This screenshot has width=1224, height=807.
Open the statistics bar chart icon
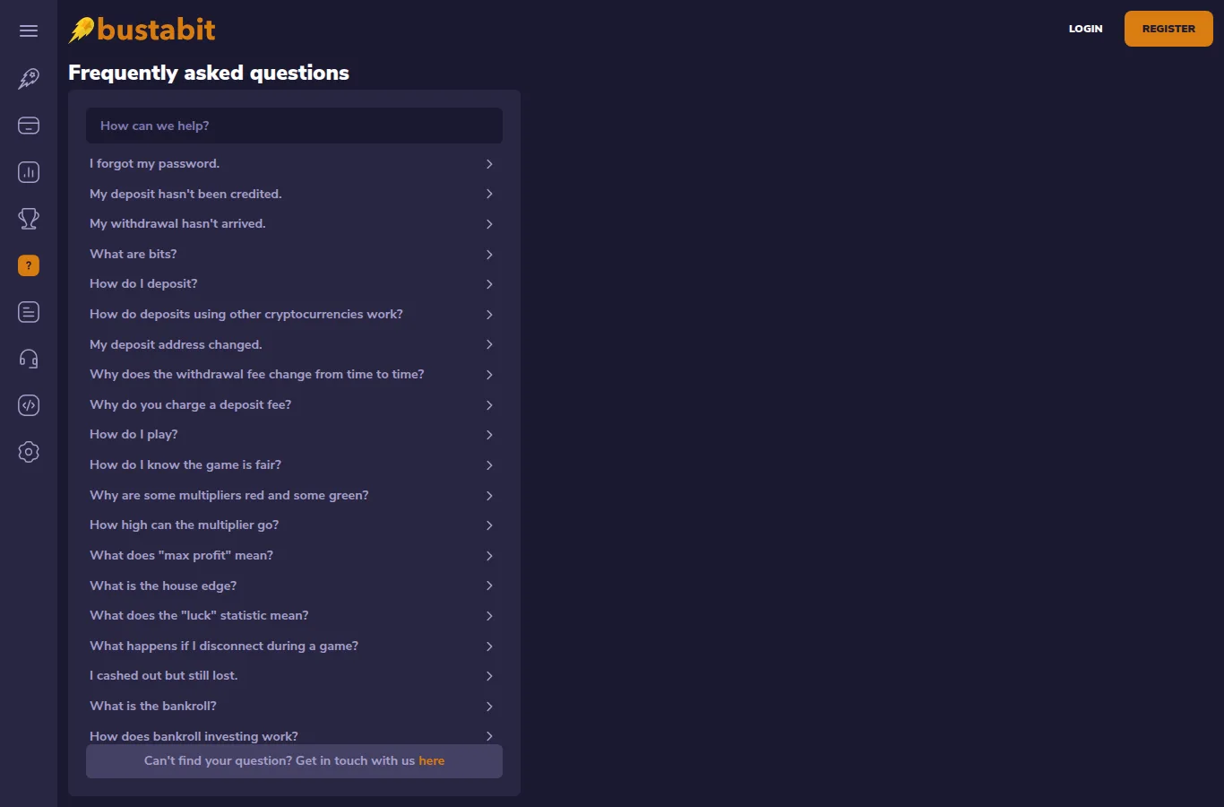(29, 172)
